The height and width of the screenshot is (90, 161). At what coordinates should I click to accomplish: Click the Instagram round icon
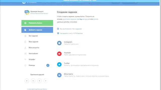coord(59,43)
